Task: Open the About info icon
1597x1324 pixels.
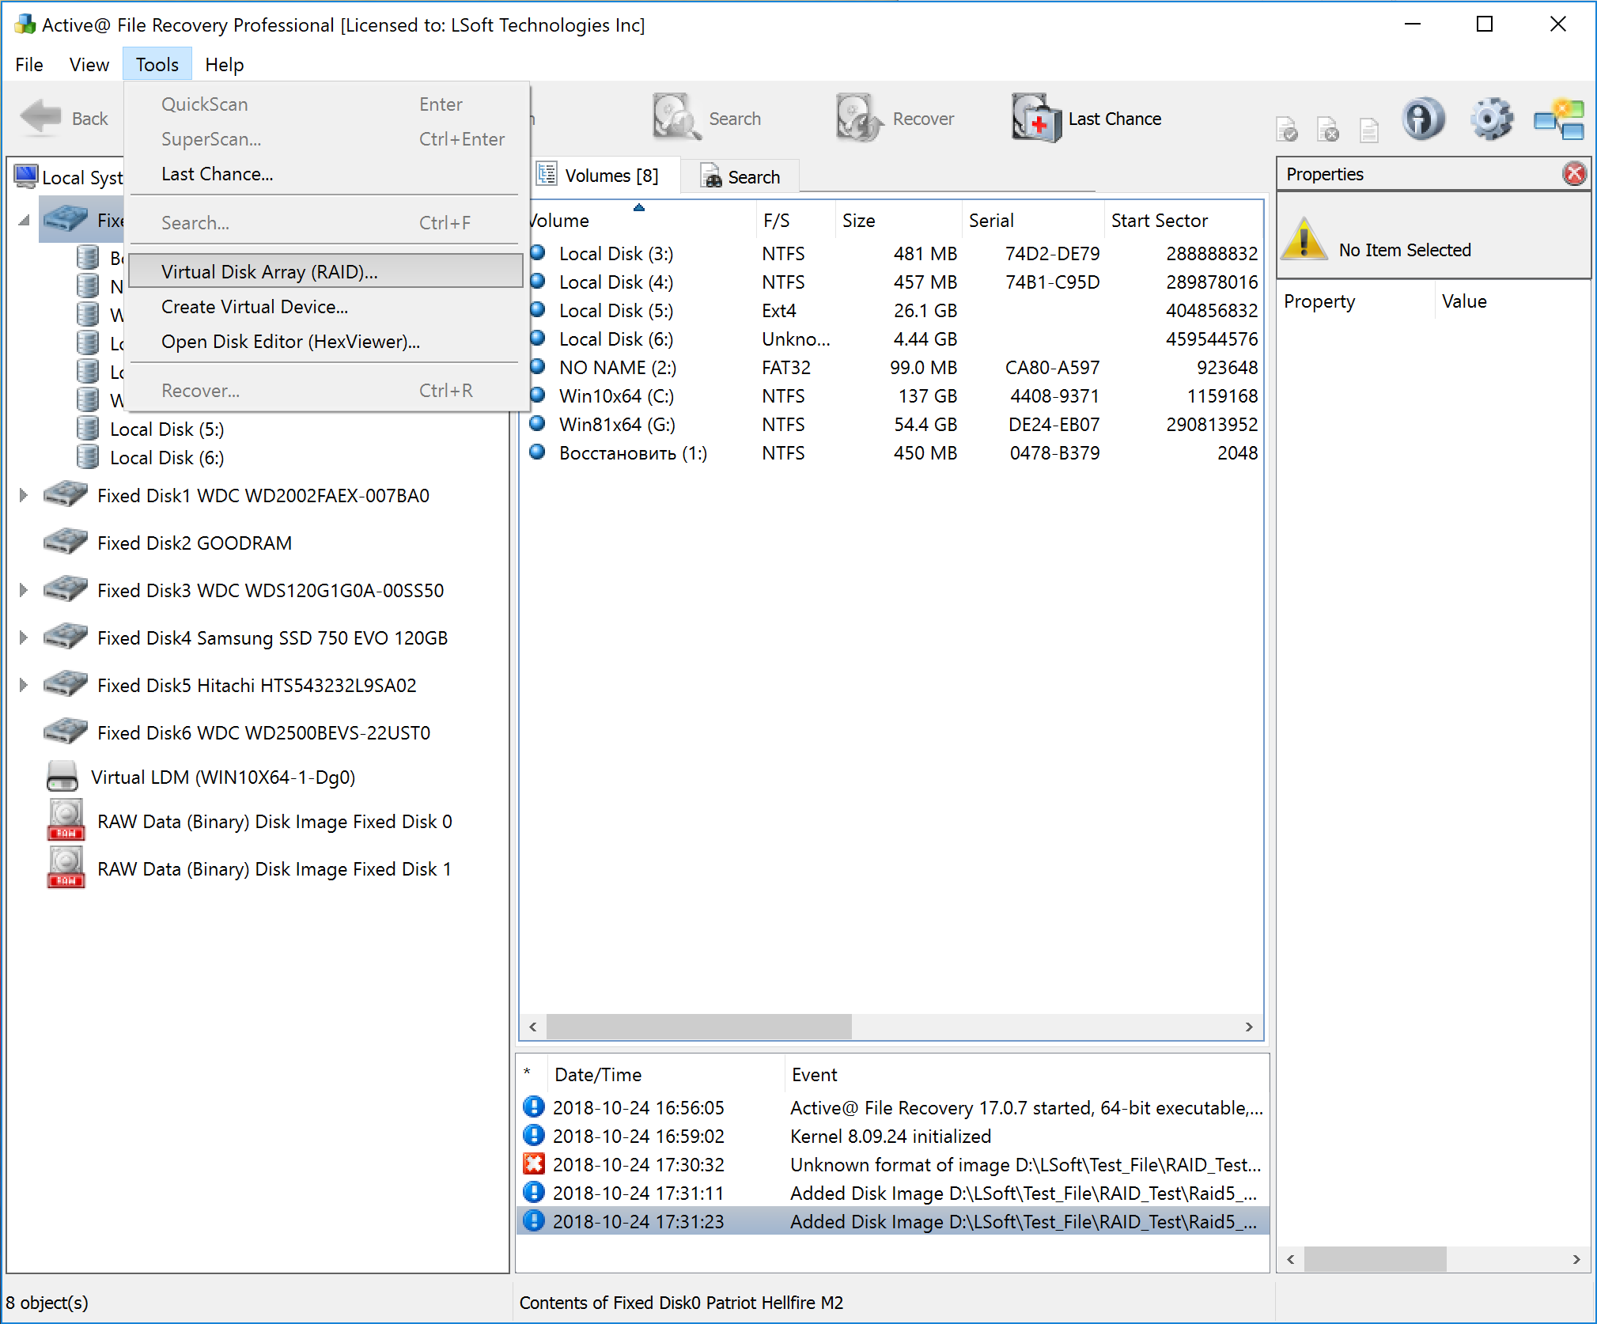Action: (1423, 119)
